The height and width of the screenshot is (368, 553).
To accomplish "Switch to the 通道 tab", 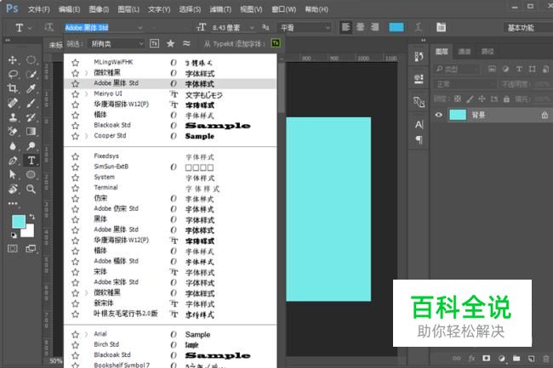I will point(465,51).
